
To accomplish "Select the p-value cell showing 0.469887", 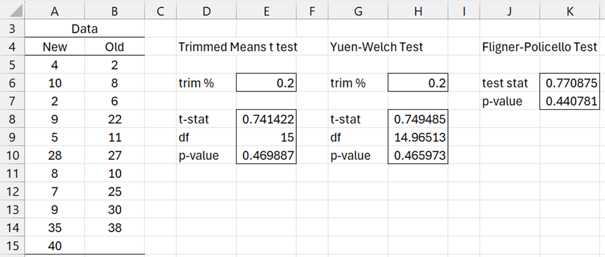I will click(267, 155).
